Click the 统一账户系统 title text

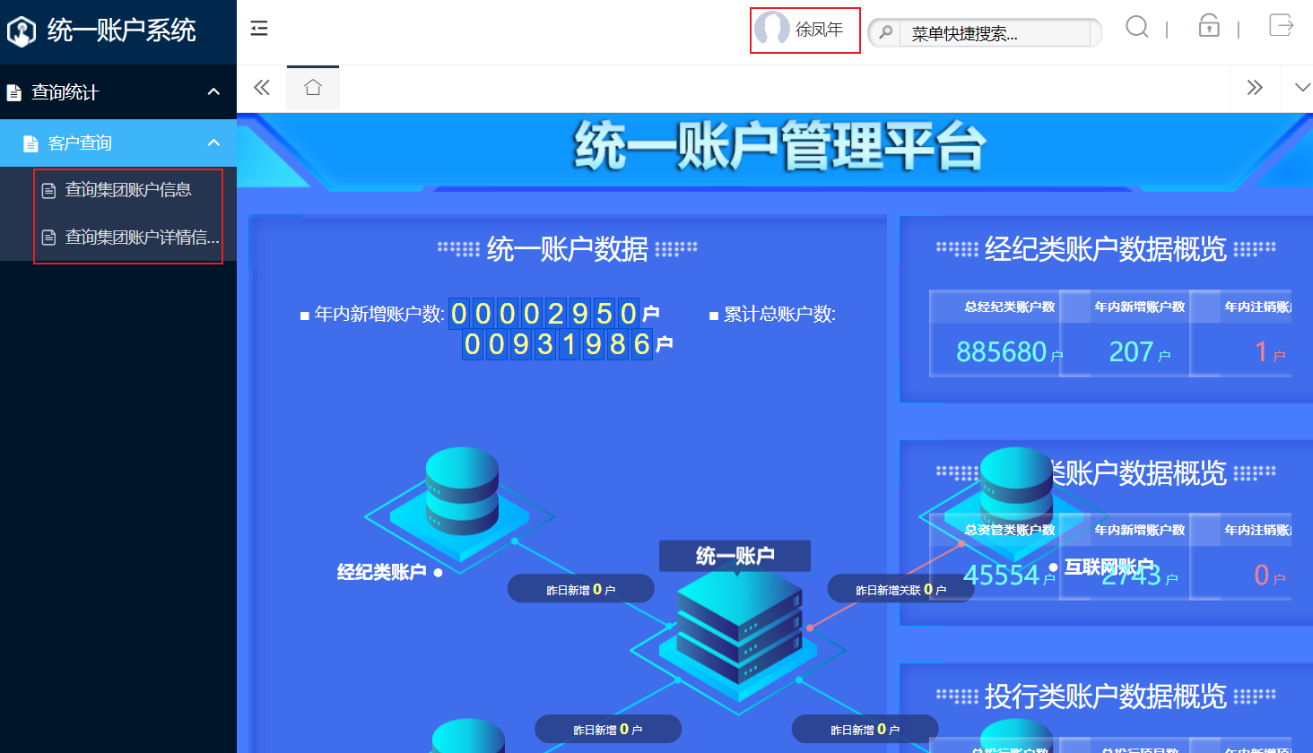pos(122,30)
